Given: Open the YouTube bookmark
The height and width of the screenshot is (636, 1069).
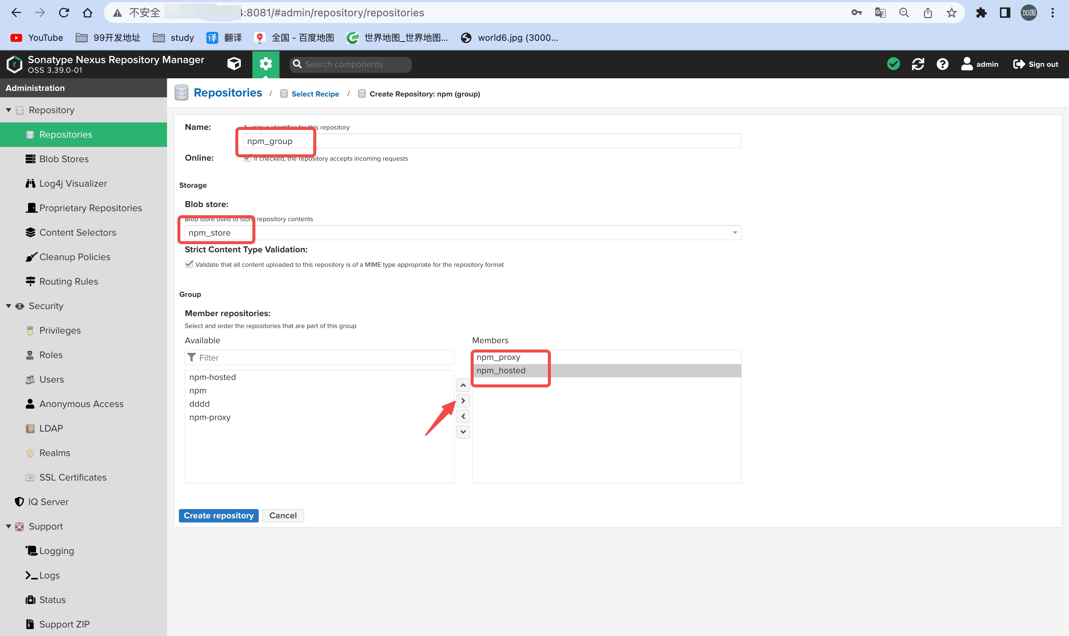Looking at the screenshot, I should pos(37,38).
